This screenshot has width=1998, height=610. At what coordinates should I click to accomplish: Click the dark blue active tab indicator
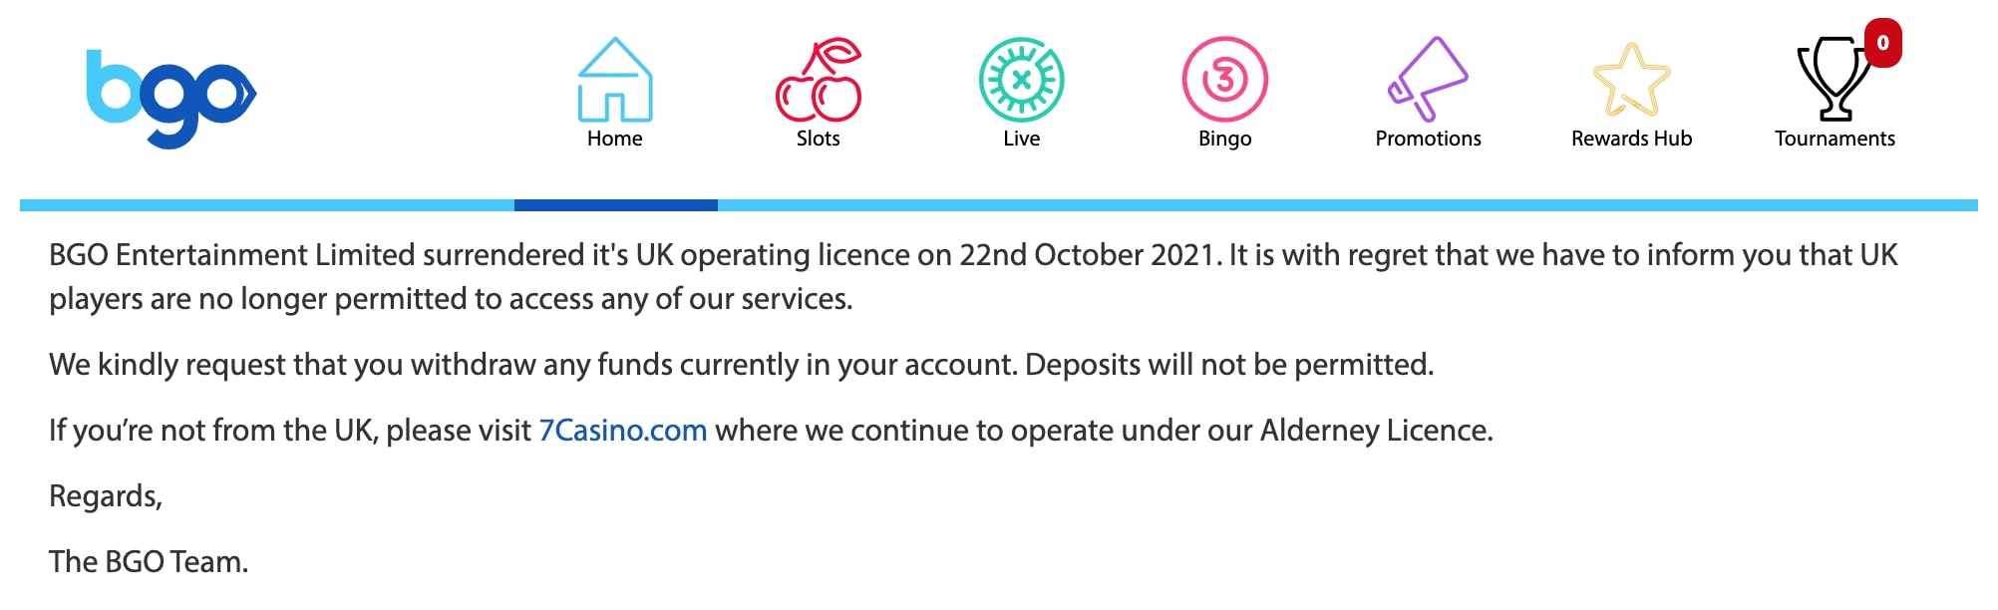click(x=616, y=205)
